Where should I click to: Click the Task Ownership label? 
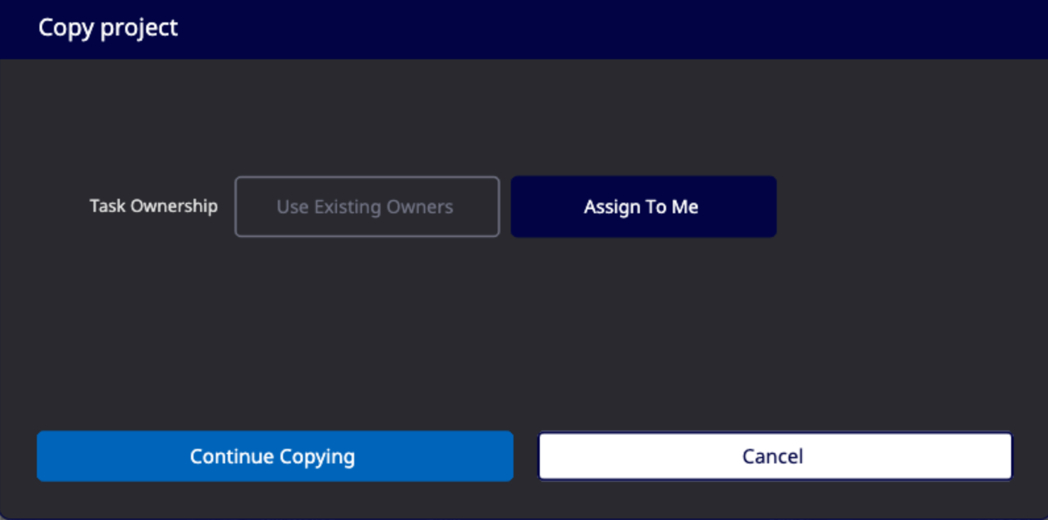point(153,206)
